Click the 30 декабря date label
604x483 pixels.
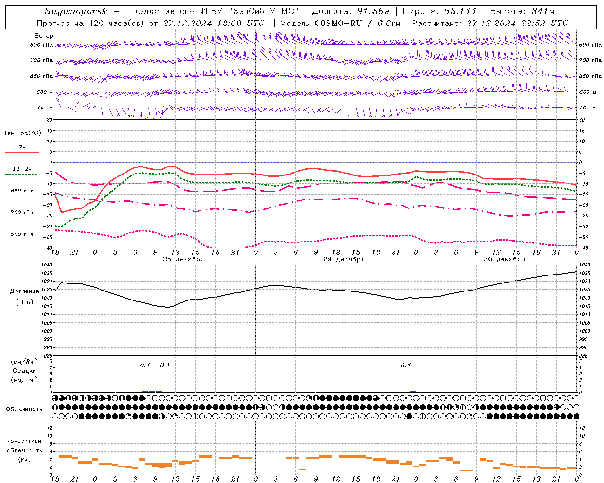tap(504, 259)
